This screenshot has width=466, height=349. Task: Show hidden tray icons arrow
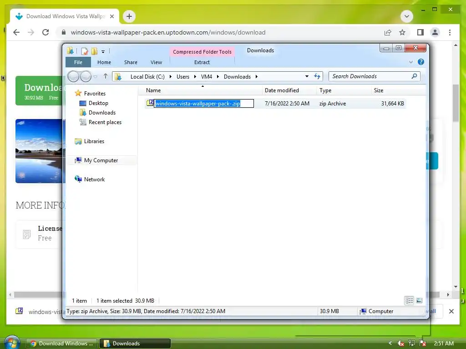click(390, 344)
